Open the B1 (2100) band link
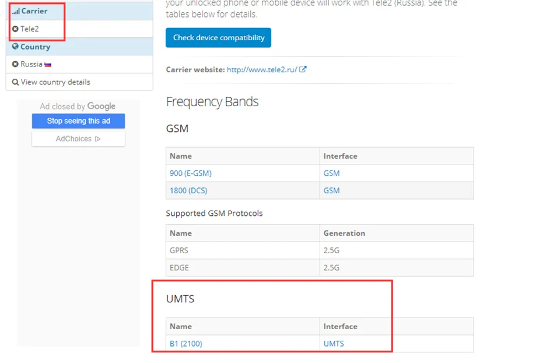The image size is (560, 363). click(x=185, y=344)
